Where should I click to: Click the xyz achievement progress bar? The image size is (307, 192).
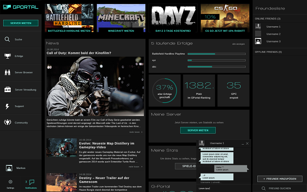coord(217,61)
